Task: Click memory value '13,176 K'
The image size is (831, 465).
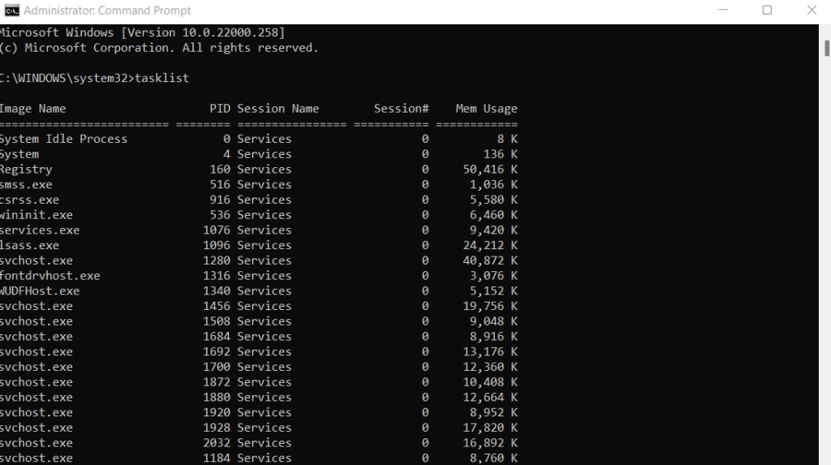Action: [x=490, y=352]
